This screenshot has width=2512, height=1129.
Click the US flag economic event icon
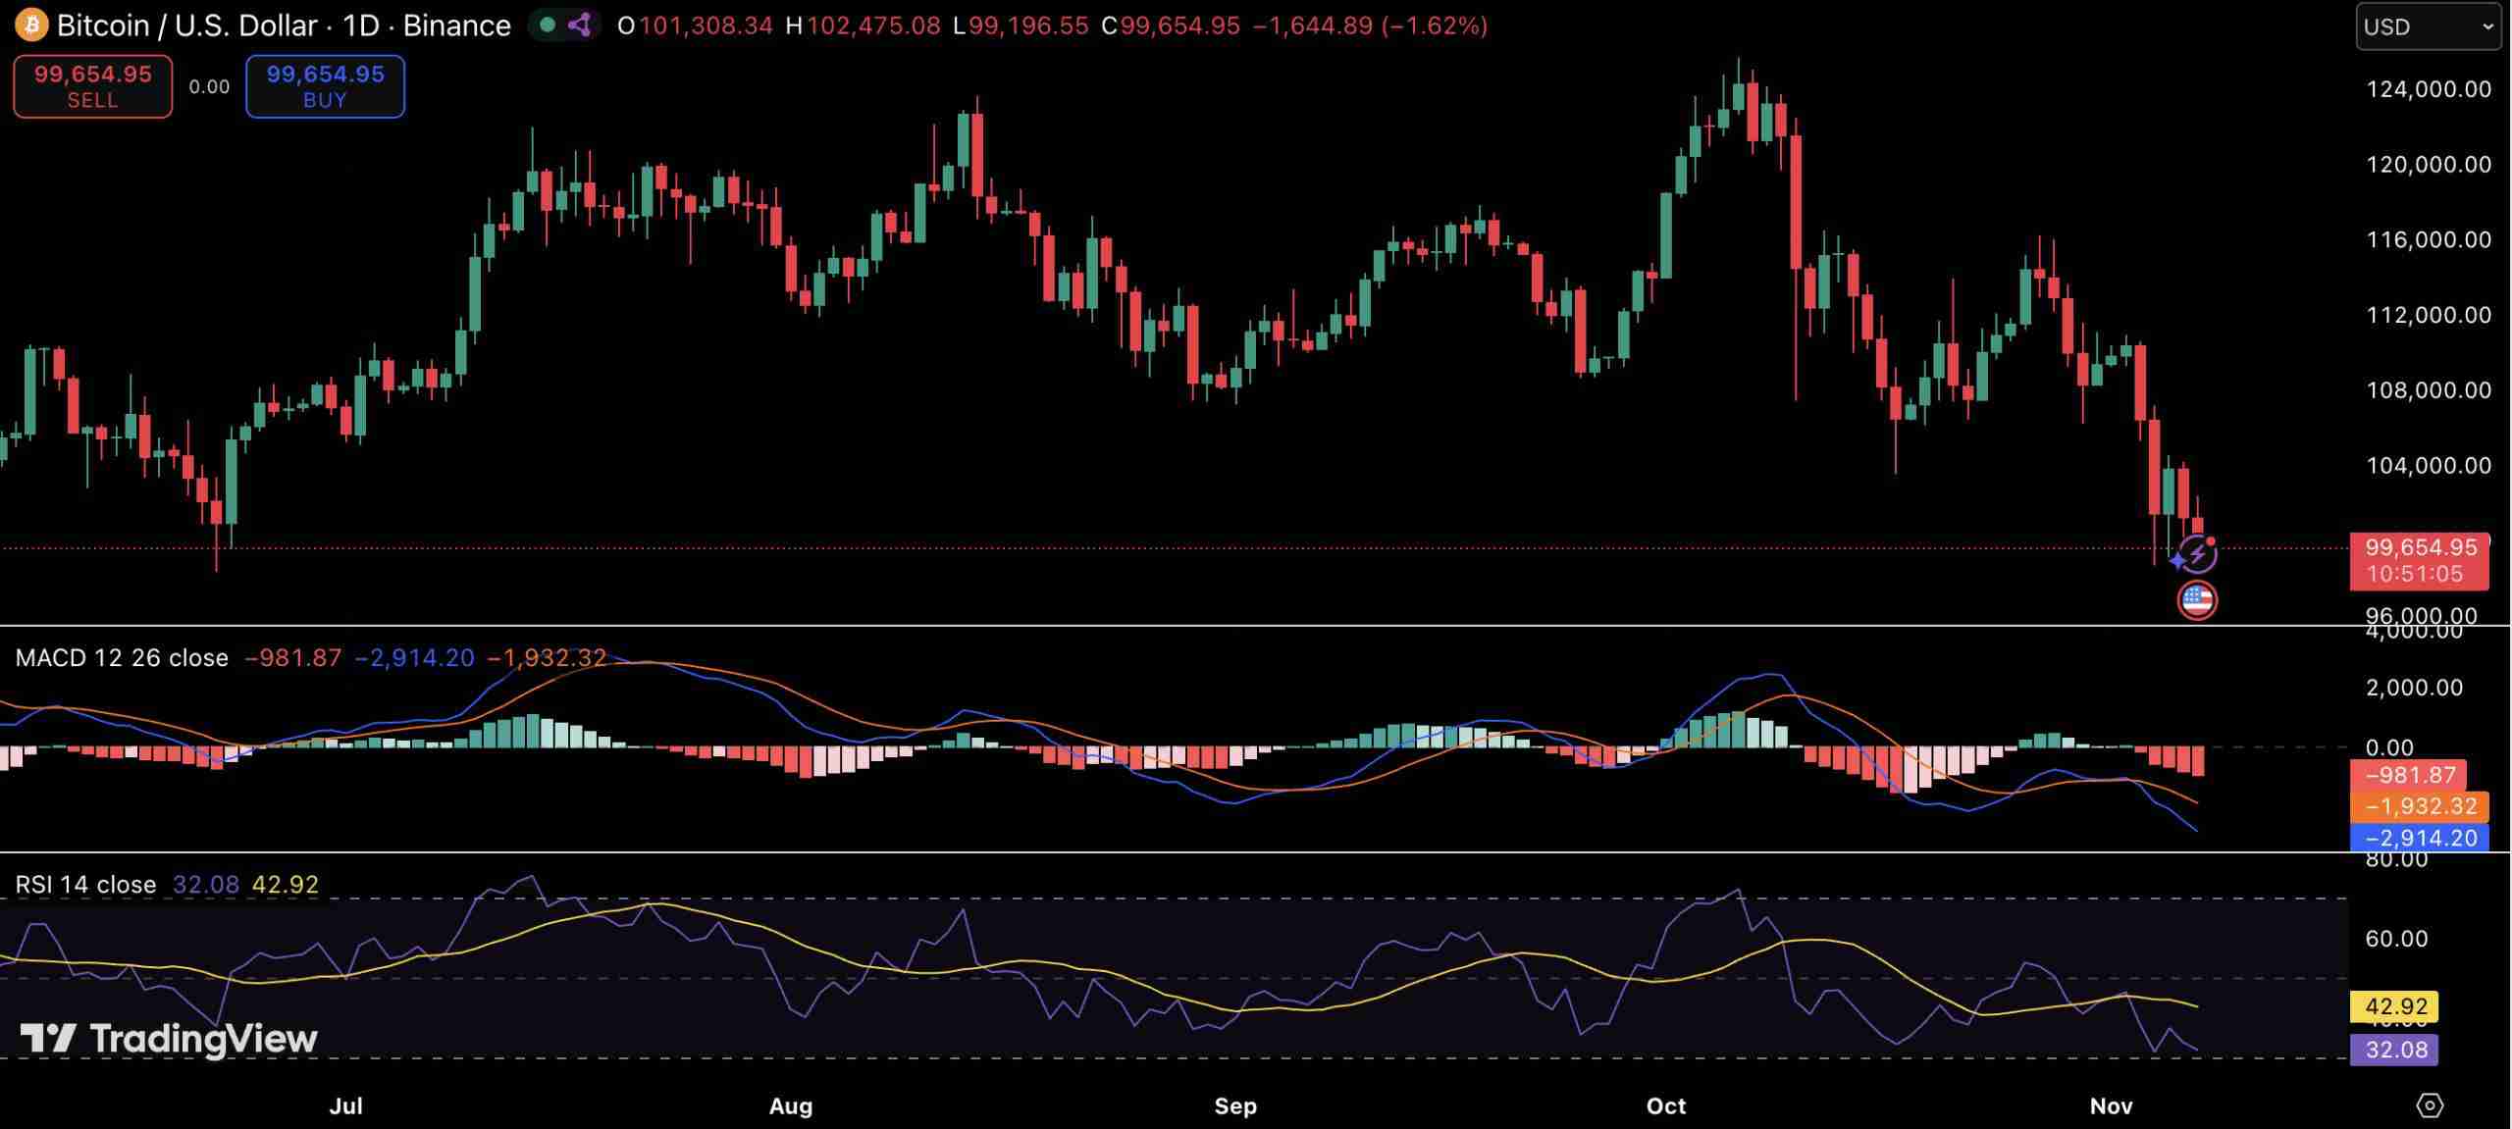(x=2197, y=600)
